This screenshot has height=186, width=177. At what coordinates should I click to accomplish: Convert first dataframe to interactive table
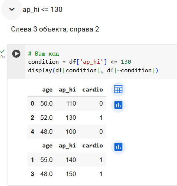[118, 89]
